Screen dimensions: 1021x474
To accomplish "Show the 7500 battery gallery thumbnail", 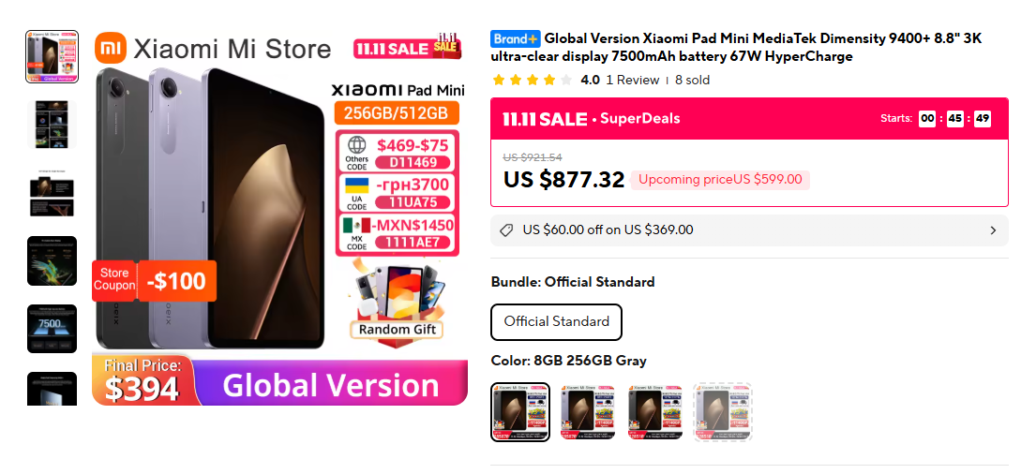I will pos(53,329).
